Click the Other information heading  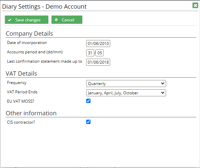tap(31, 113)
